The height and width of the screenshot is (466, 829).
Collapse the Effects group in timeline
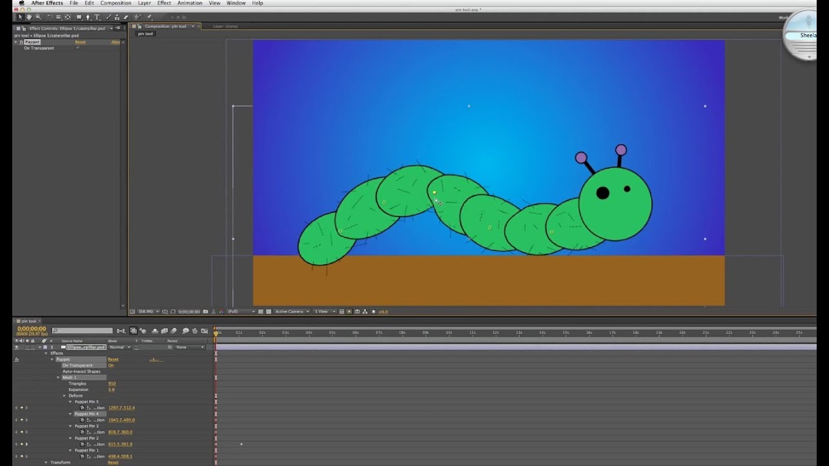coord(45,353)
